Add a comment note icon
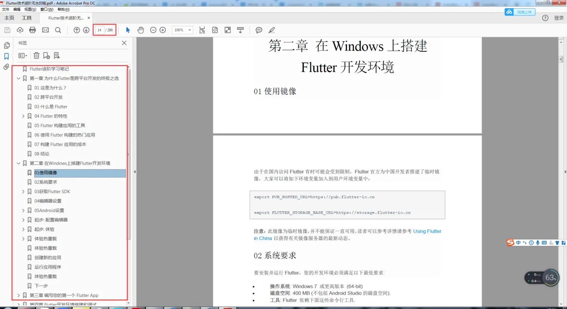567x309 pixels. coord(259,30)
